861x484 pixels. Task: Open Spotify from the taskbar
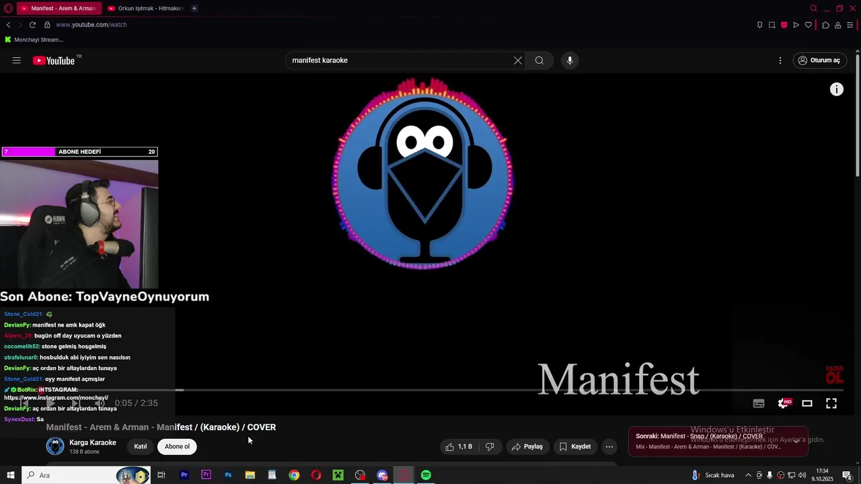426,475
